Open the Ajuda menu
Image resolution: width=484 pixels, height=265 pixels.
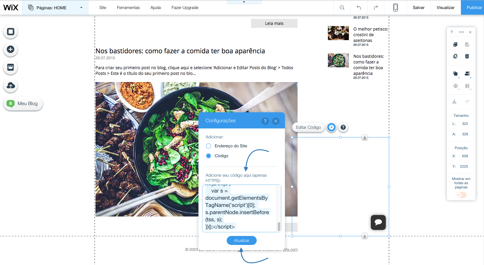pos(156,7)
